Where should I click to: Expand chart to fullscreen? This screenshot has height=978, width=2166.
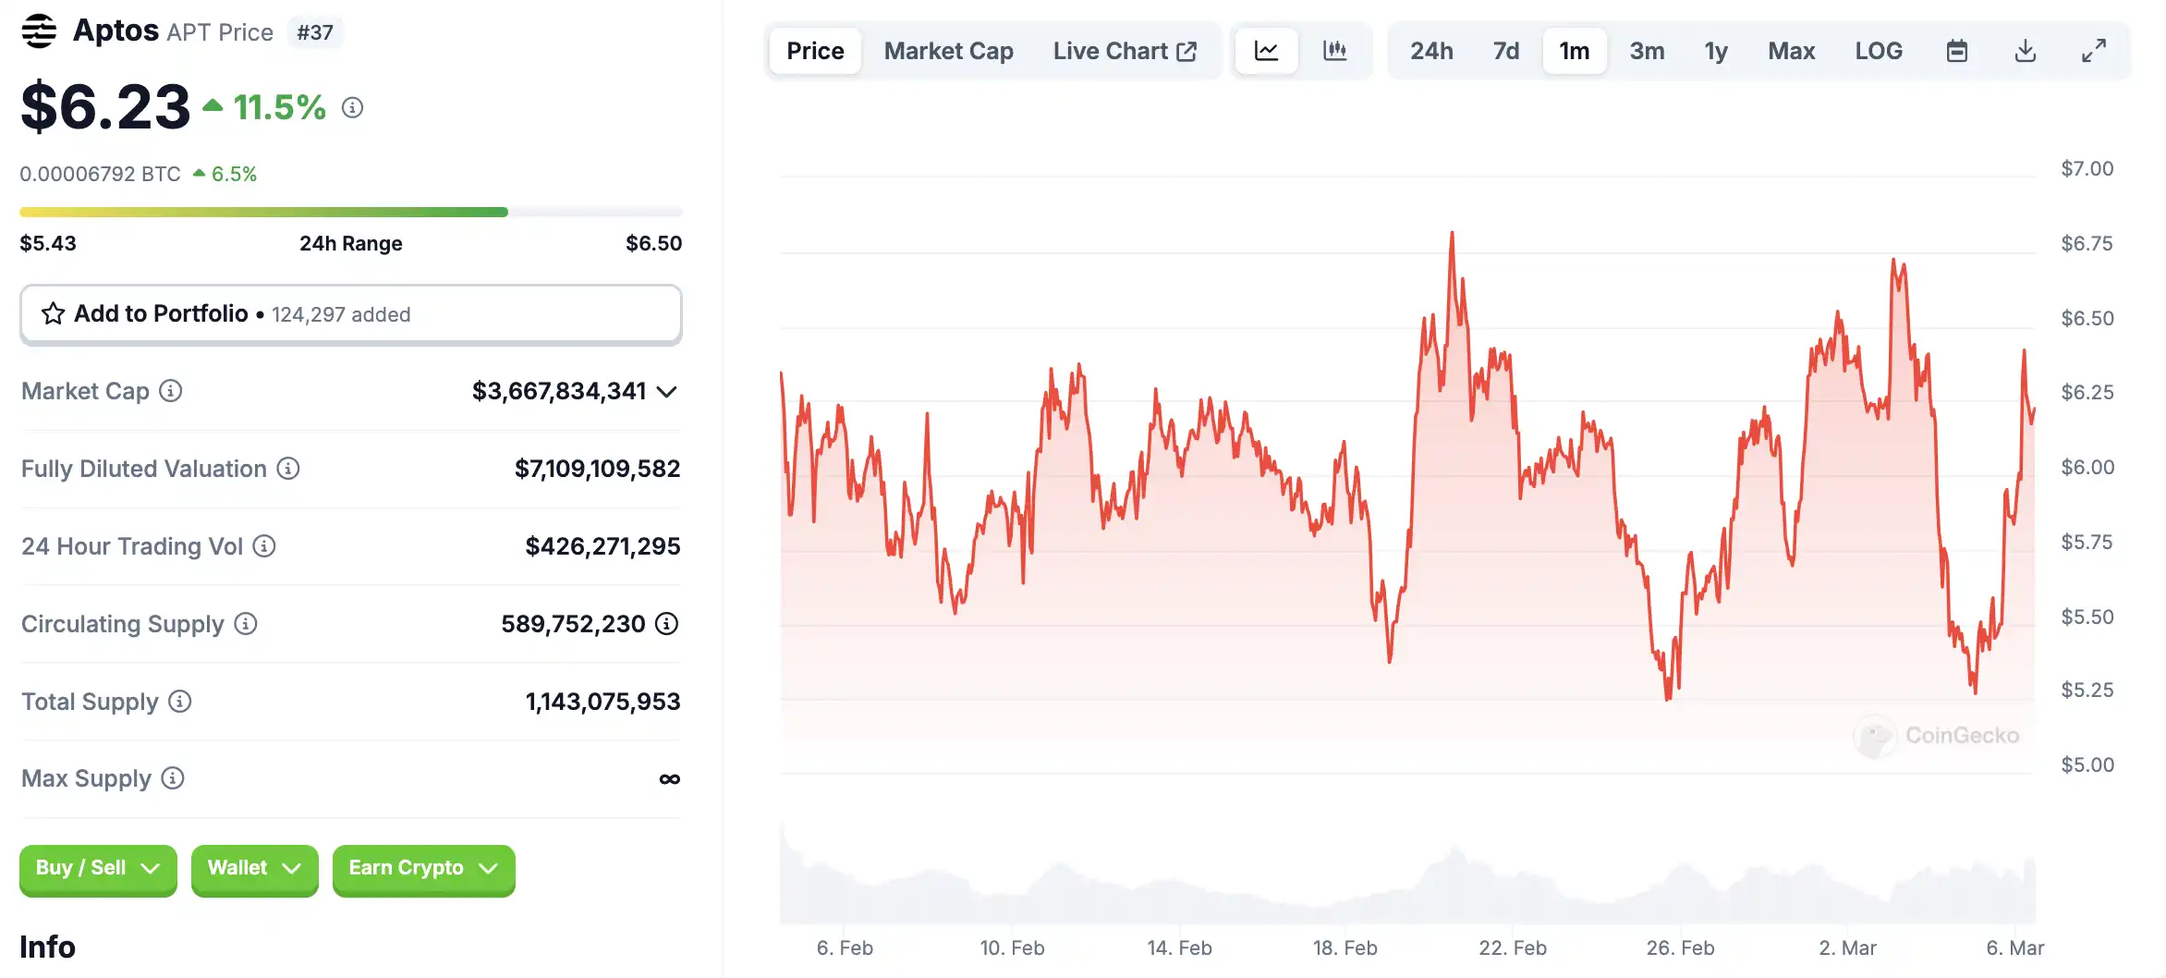pos(2093,51)
